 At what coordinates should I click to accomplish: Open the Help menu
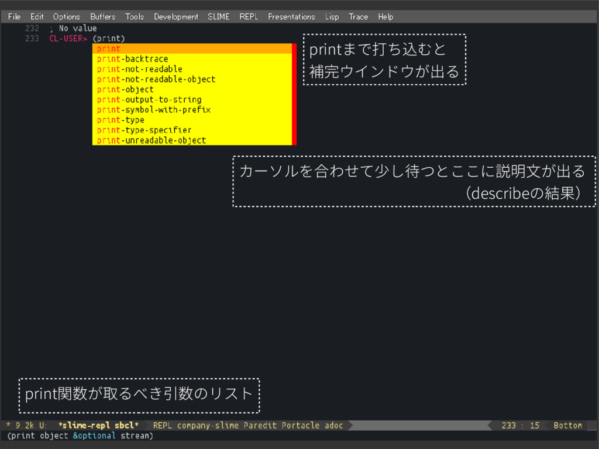point(385,17)
